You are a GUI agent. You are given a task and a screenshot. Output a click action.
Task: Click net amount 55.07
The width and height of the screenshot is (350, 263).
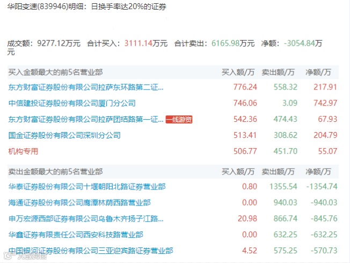[327, 151]
